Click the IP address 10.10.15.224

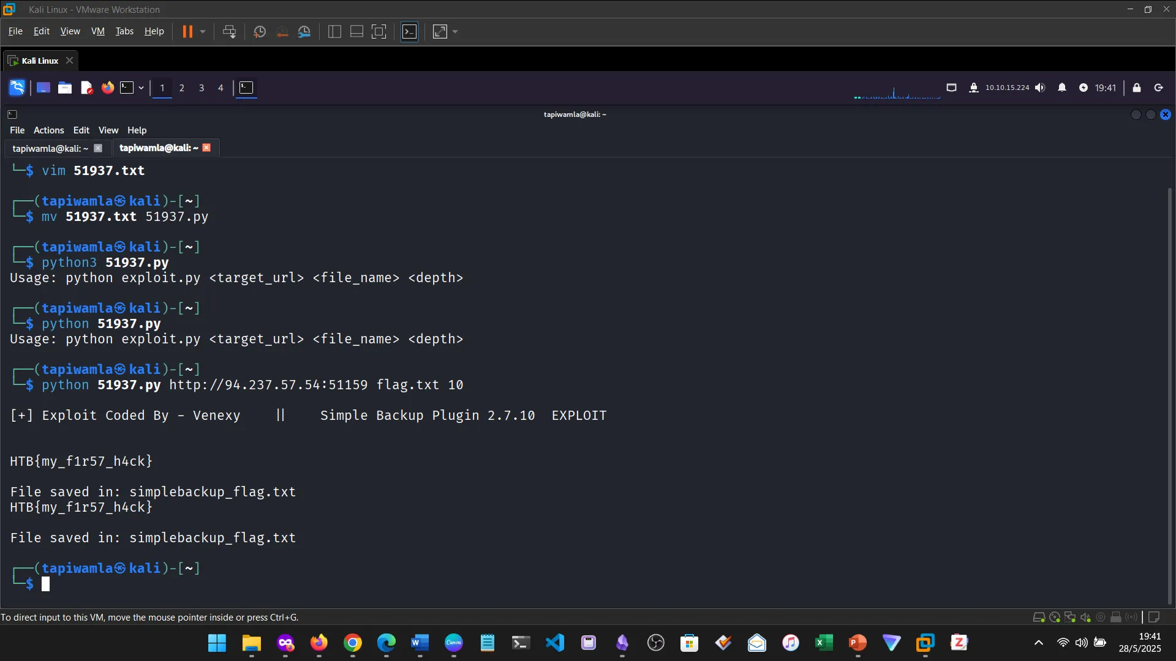pyautogui.click(x=1007, y=88)
